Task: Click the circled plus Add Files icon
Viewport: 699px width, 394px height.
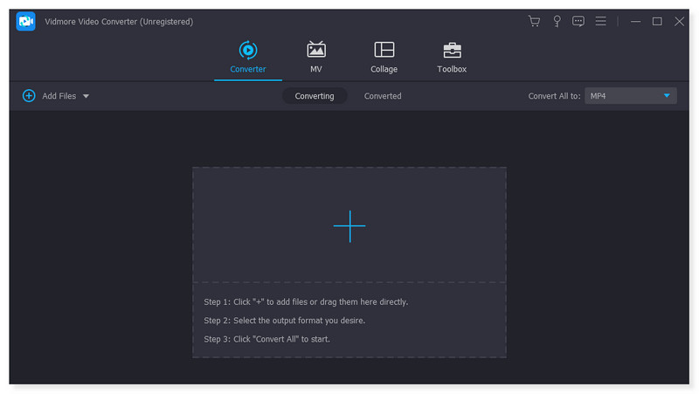Action: [x=29, y=96]
